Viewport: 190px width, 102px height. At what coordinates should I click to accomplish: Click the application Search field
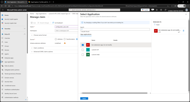tap(115, 29)
